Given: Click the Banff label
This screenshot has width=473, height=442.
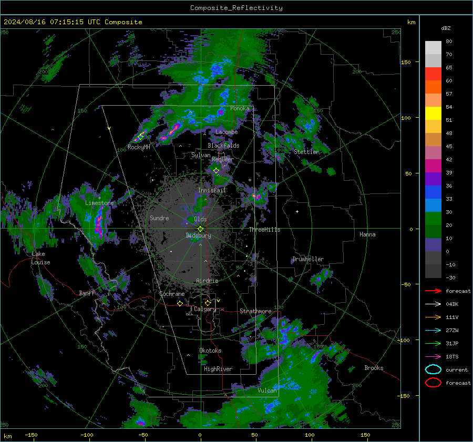Looking at the screenshot, I should [87, 293].
